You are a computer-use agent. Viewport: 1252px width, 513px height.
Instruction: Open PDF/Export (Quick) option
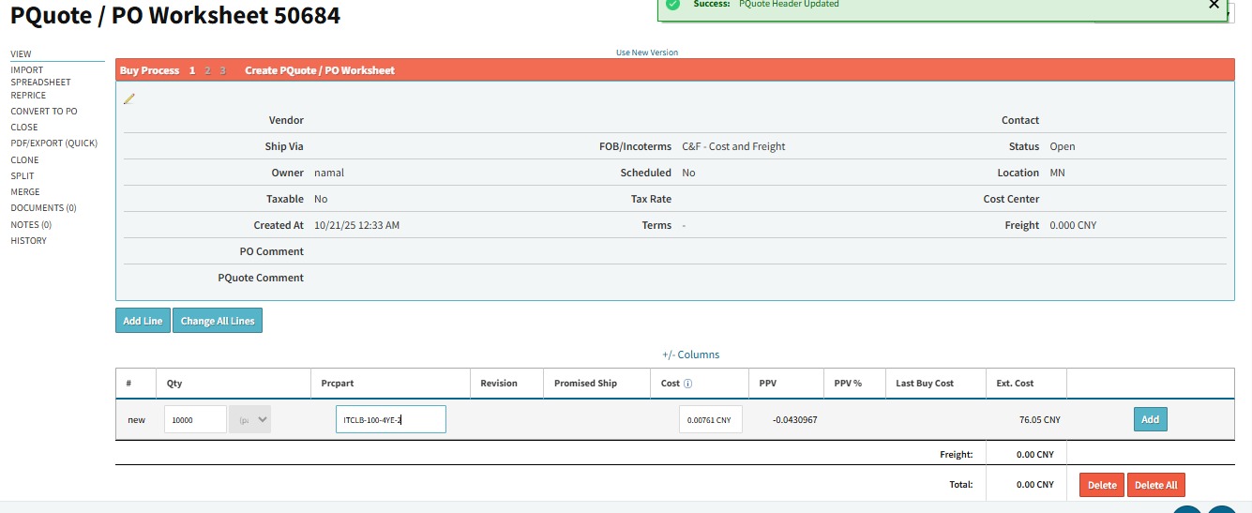pos(53,143)
